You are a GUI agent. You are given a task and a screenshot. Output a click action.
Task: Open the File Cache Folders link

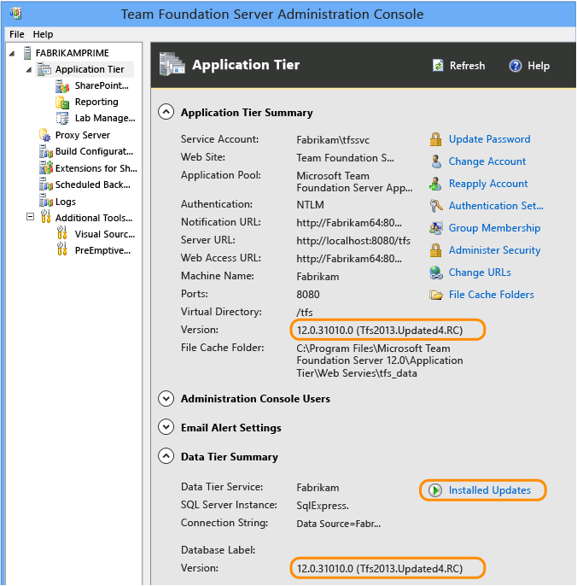491,295
